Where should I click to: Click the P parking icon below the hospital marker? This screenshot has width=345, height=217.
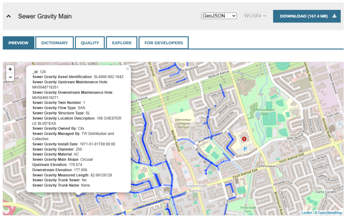(245, 149)
